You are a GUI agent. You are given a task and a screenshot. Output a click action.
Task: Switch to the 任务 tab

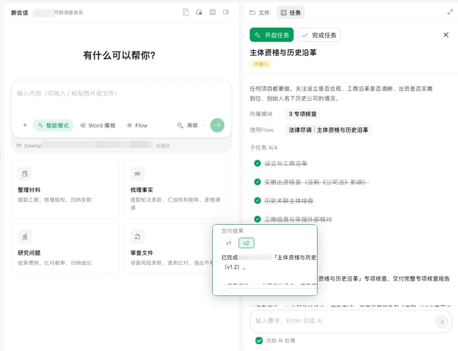click(291, 13)
